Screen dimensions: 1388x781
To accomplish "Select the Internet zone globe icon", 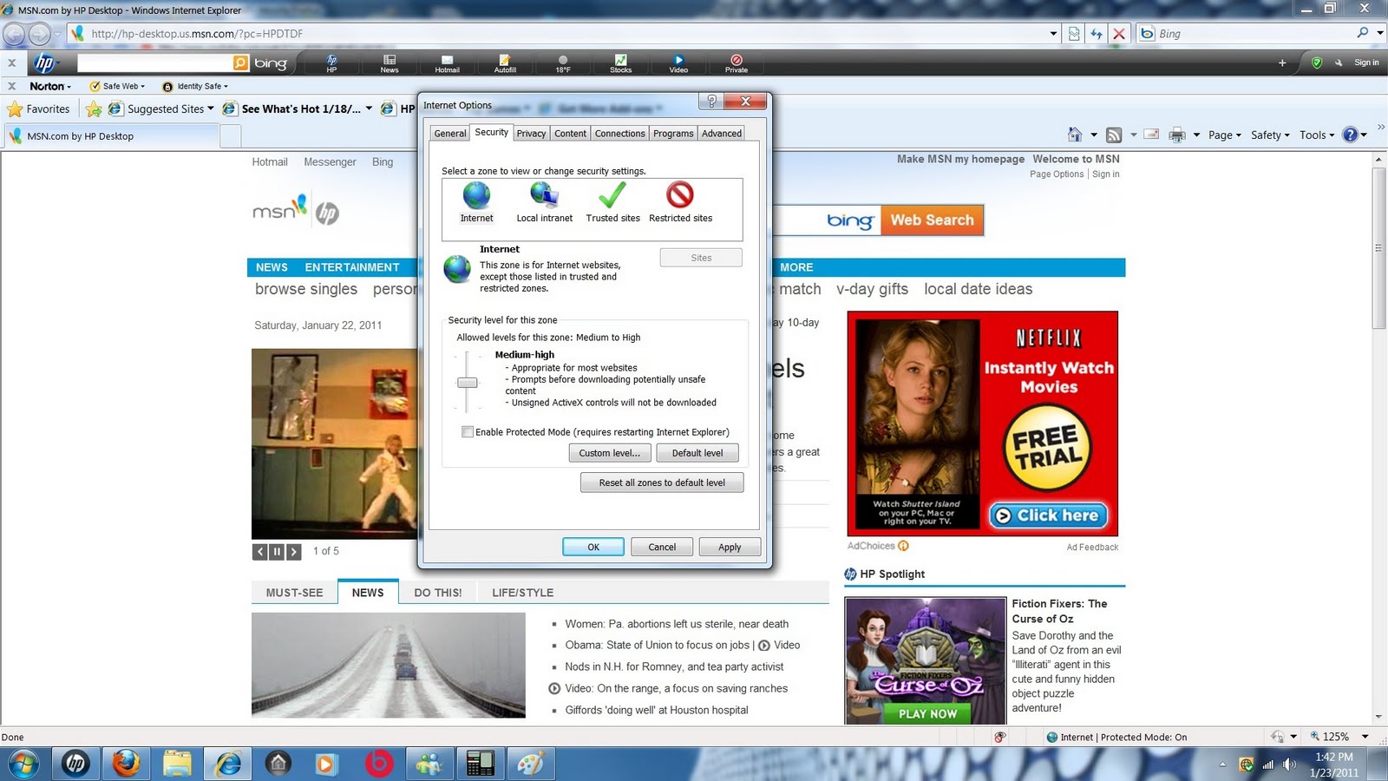I will (x=476, y=195).
